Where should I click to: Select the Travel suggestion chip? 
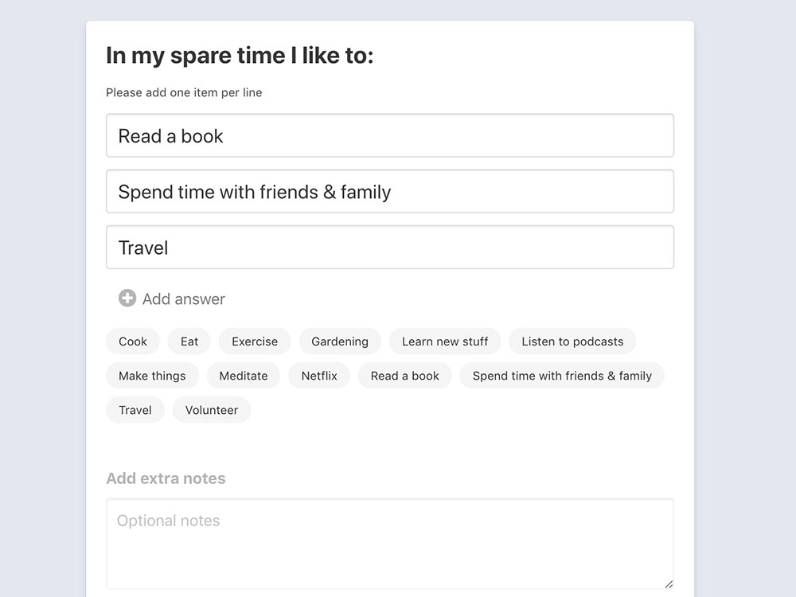click(135, 410)
